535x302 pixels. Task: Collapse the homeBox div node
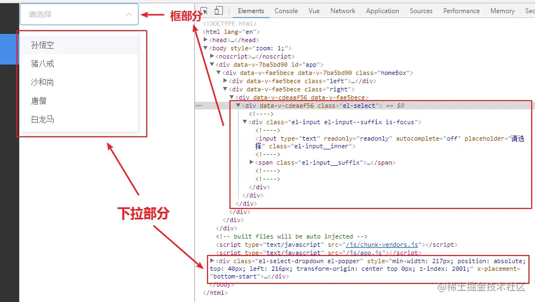click(x=218, y=72)
